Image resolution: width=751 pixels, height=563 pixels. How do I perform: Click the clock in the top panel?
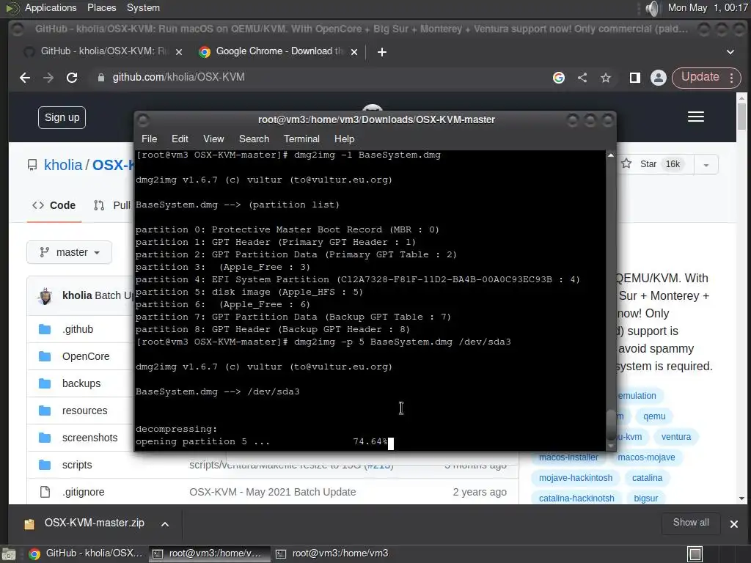(x=708, y=7)
